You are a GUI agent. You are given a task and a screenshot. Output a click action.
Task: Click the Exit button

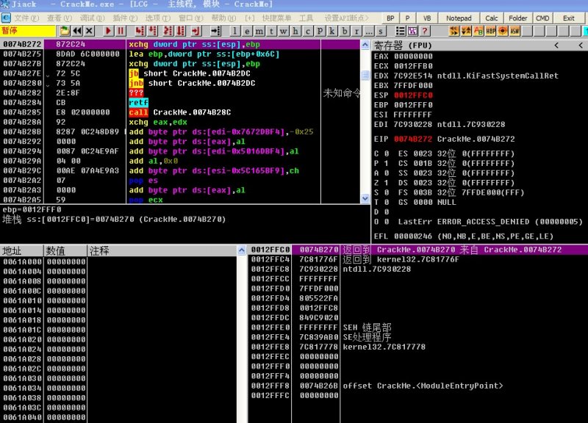point(568,18)
